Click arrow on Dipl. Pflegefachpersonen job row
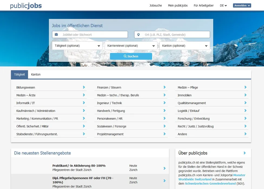The image size is (264, 189). pos(164,181)
